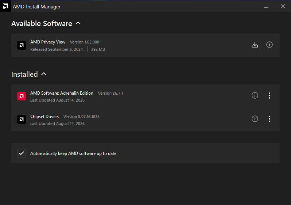Screen dimensions: 291x205
Task: Click the red Adrenalin Edition app icon
Action: coord(22,96)
